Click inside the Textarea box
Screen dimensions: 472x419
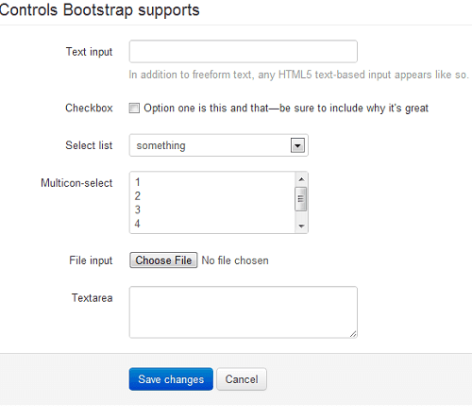(x=244, y=312)
